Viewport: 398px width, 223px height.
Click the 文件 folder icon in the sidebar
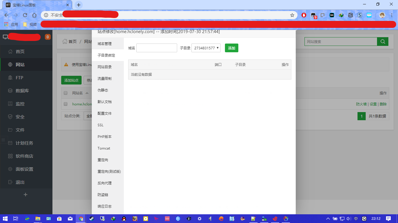click(x=10, y=130)
